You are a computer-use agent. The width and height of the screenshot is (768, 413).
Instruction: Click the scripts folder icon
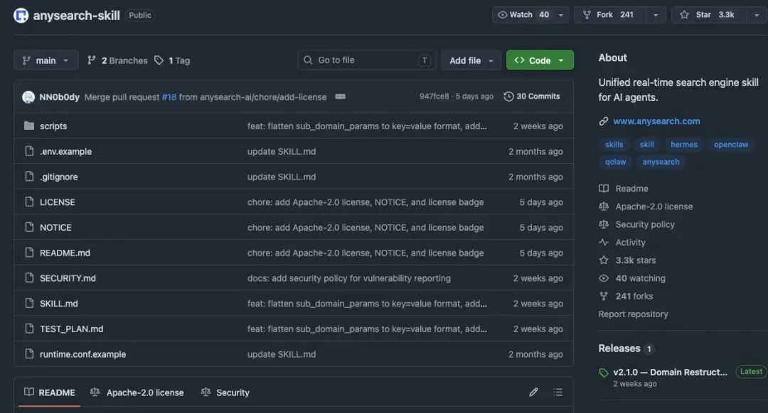29,126
